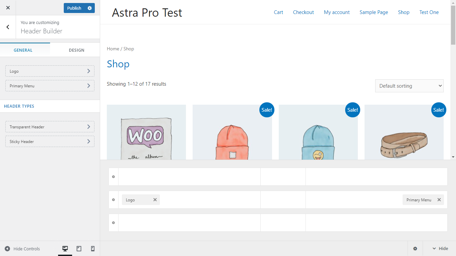The width and height of the screenshot is (456, 256).
Task: Expand the Sticky Header section
Action: click(x=50, y=141)
